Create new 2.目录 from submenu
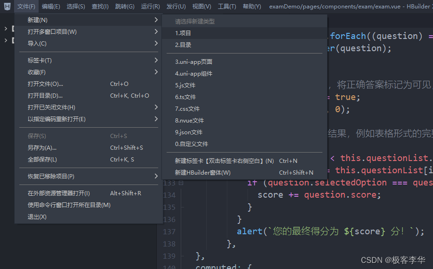This screenshot has width=433, height=269. tap(244, 45)
